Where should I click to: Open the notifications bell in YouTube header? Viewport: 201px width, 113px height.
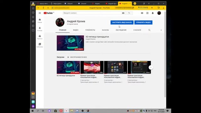click(153, 13)
